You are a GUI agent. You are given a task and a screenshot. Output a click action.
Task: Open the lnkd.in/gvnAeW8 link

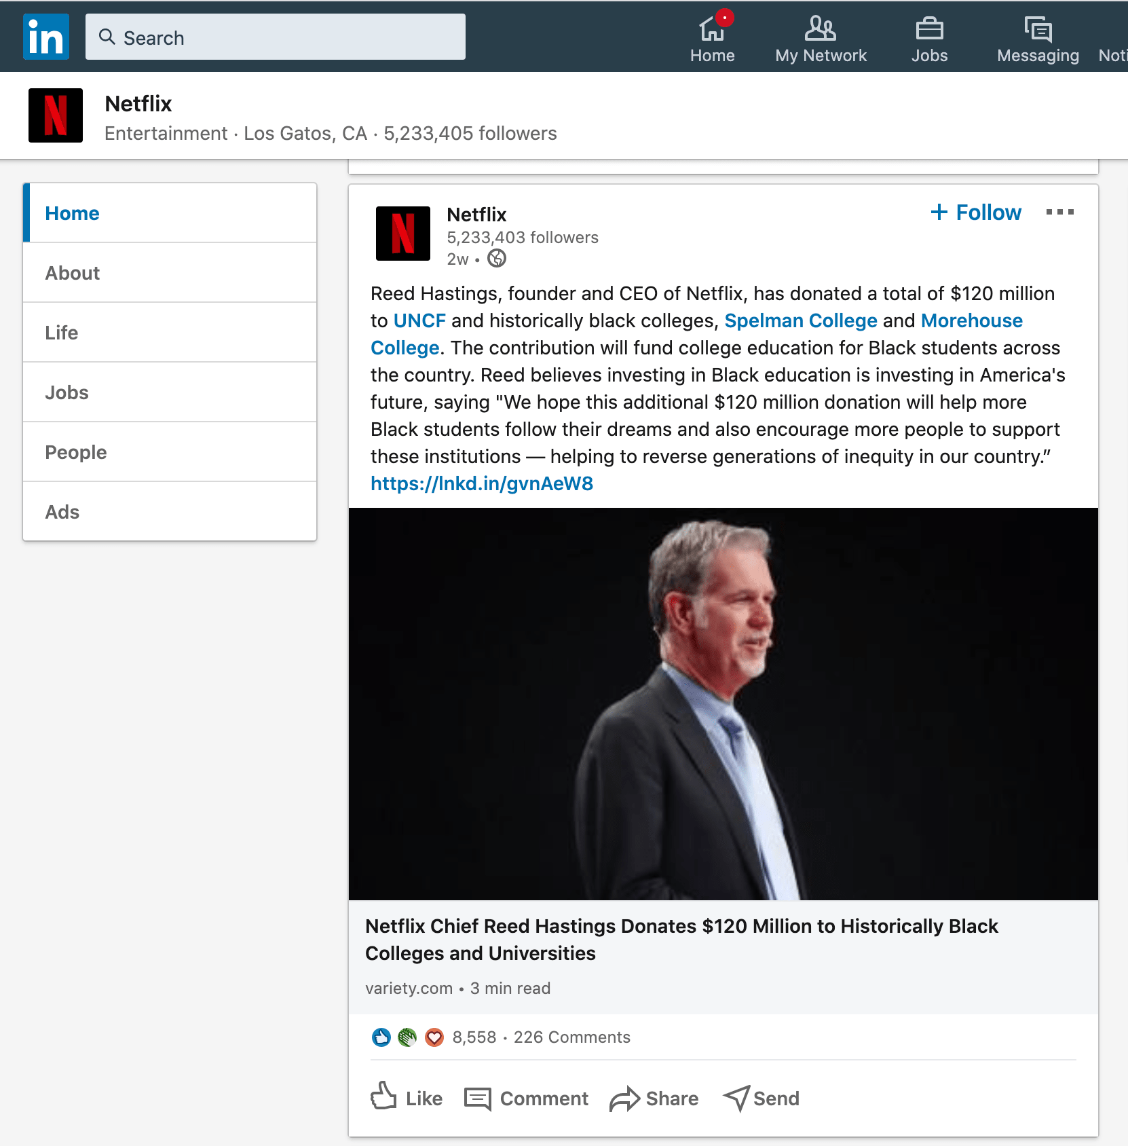click(482, 483)
